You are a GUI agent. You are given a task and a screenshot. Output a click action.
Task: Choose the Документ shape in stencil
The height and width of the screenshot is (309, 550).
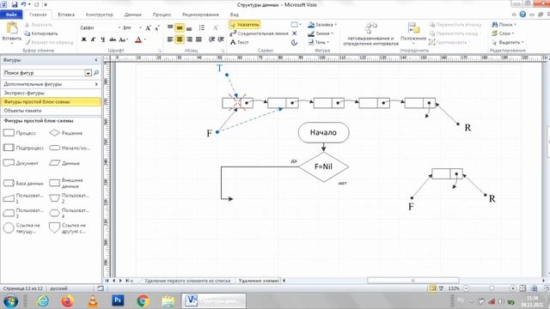point(21,163)
